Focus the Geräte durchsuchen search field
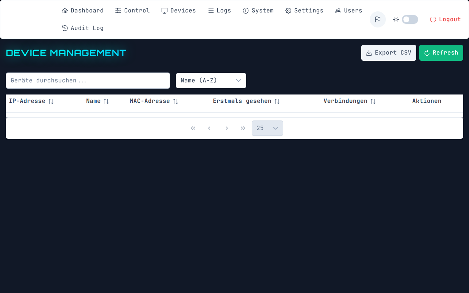Screen dimensions: 469x293 point(88,81)
